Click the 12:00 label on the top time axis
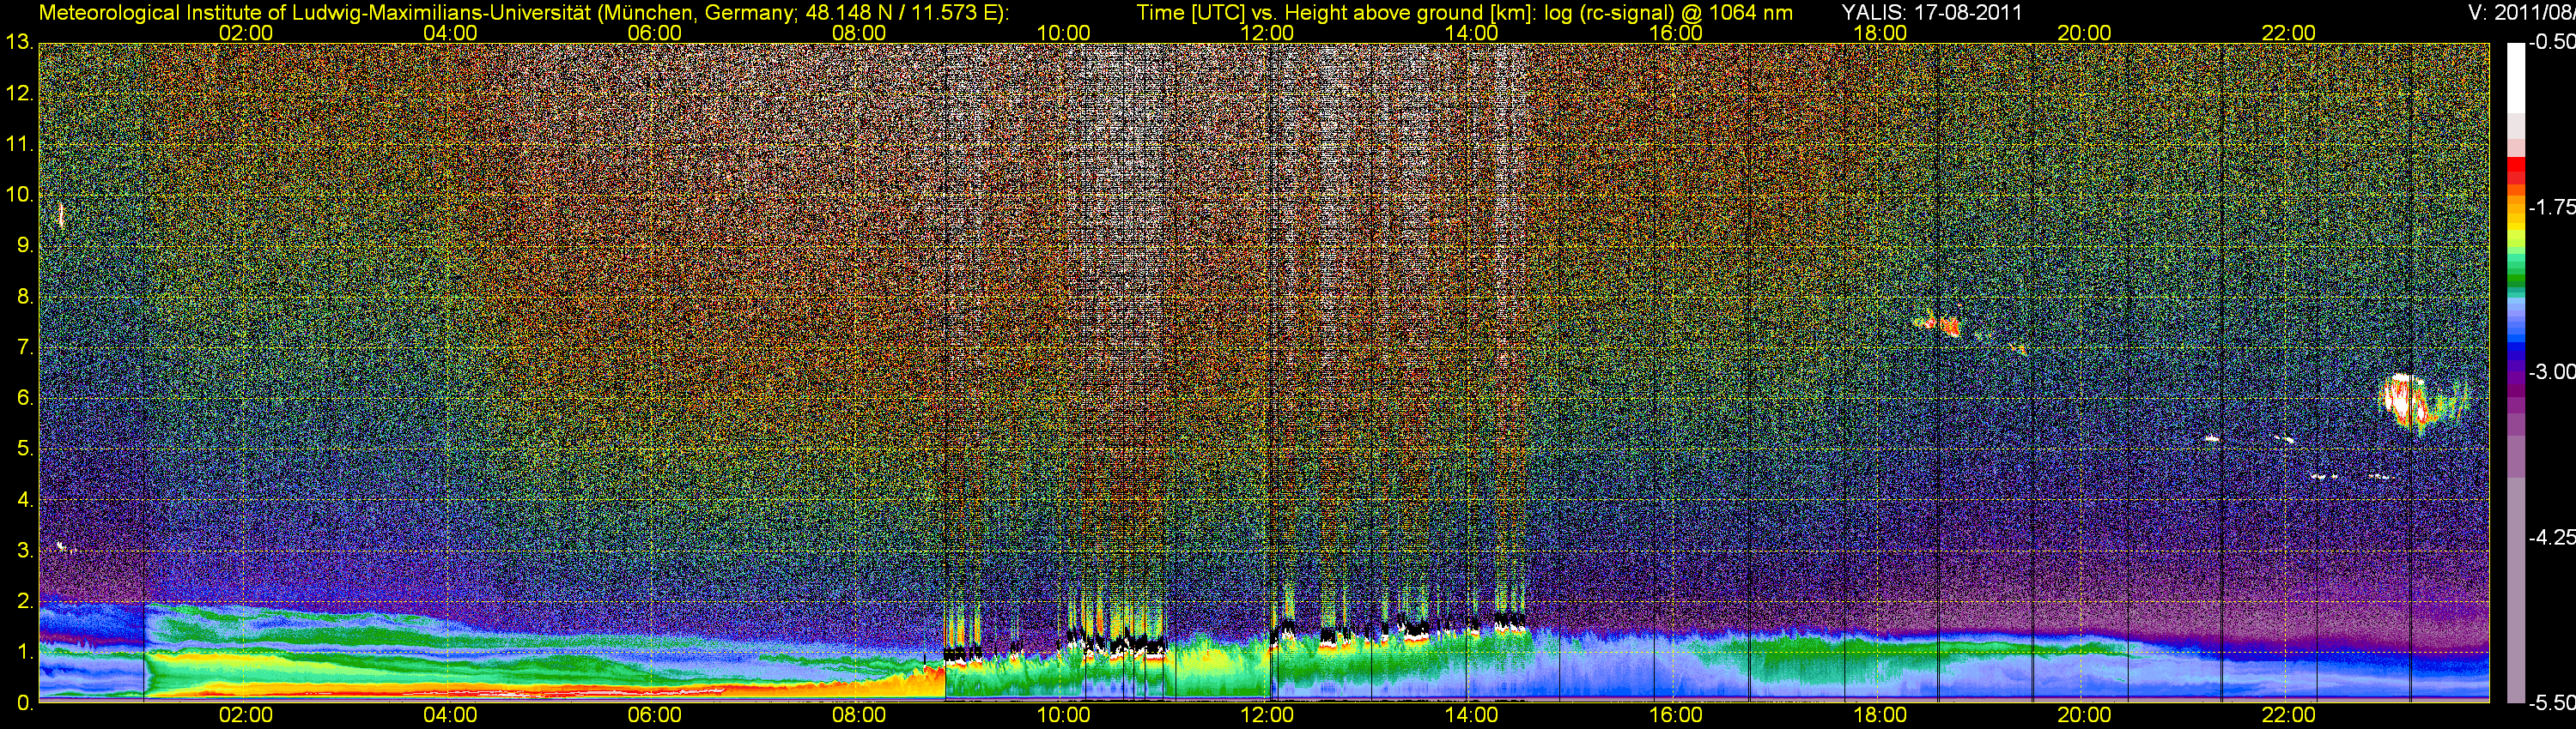This screenshot has width=2576, height=729. point(1267,33)
